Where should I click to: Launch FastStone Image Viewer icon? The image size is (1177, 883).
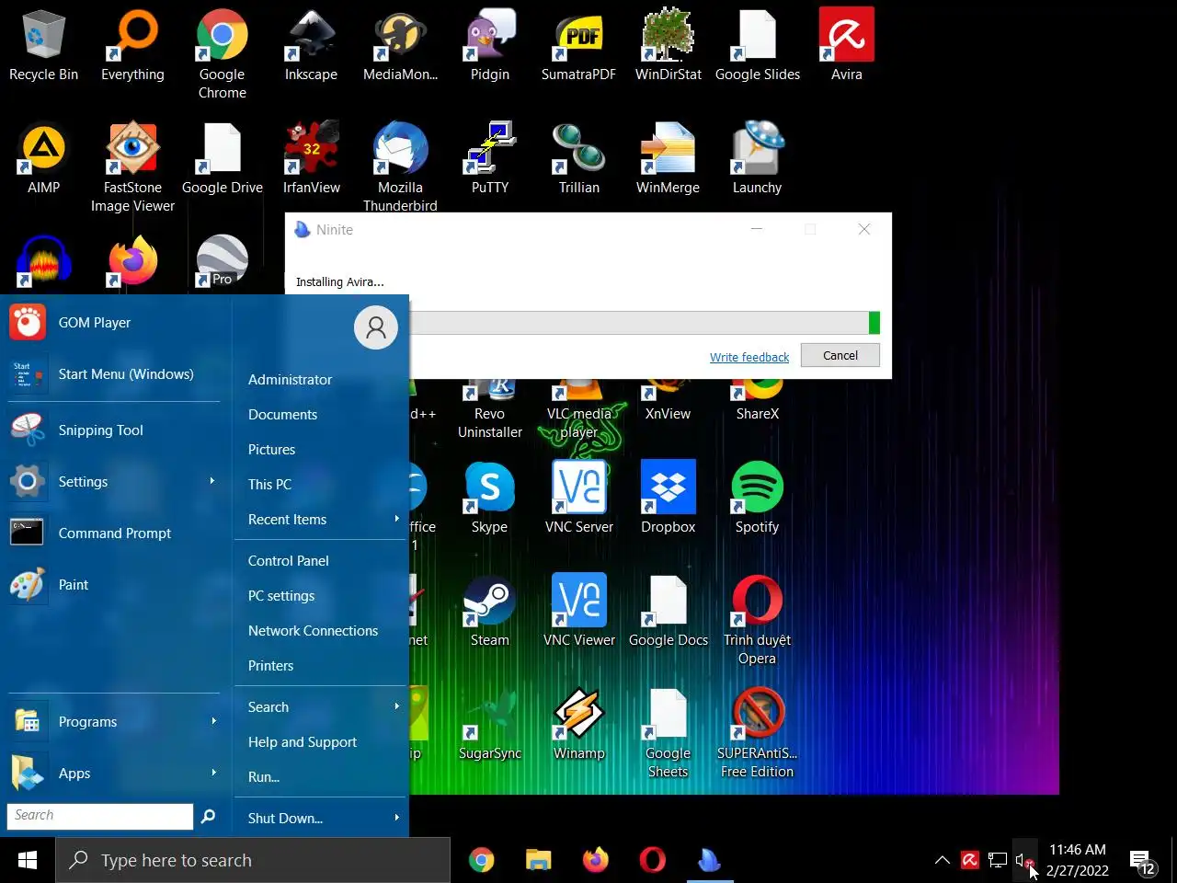click(x=132, y=167)
